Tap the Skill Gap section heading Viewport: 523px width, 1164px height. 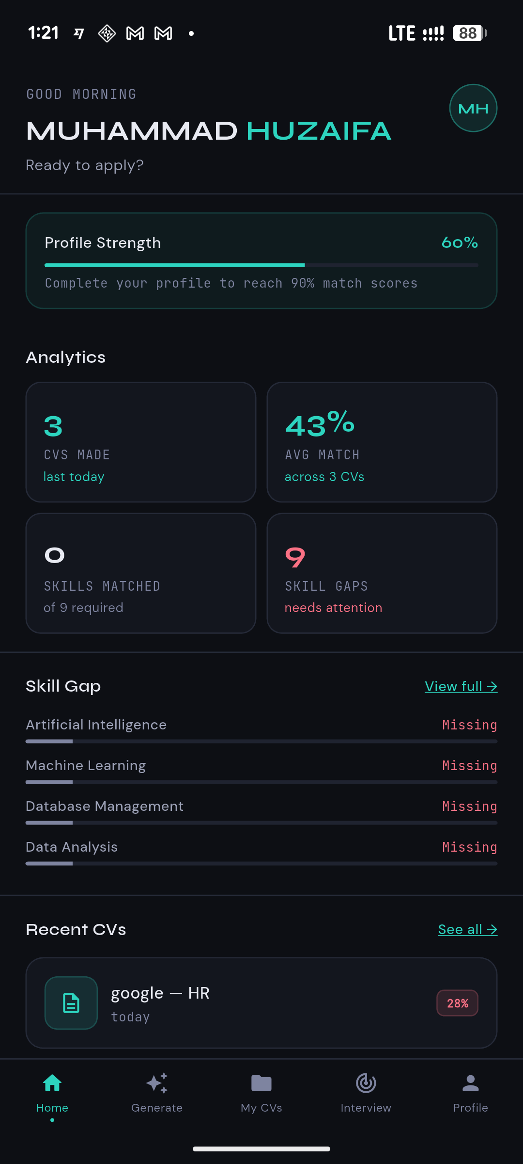pos(63,686)
